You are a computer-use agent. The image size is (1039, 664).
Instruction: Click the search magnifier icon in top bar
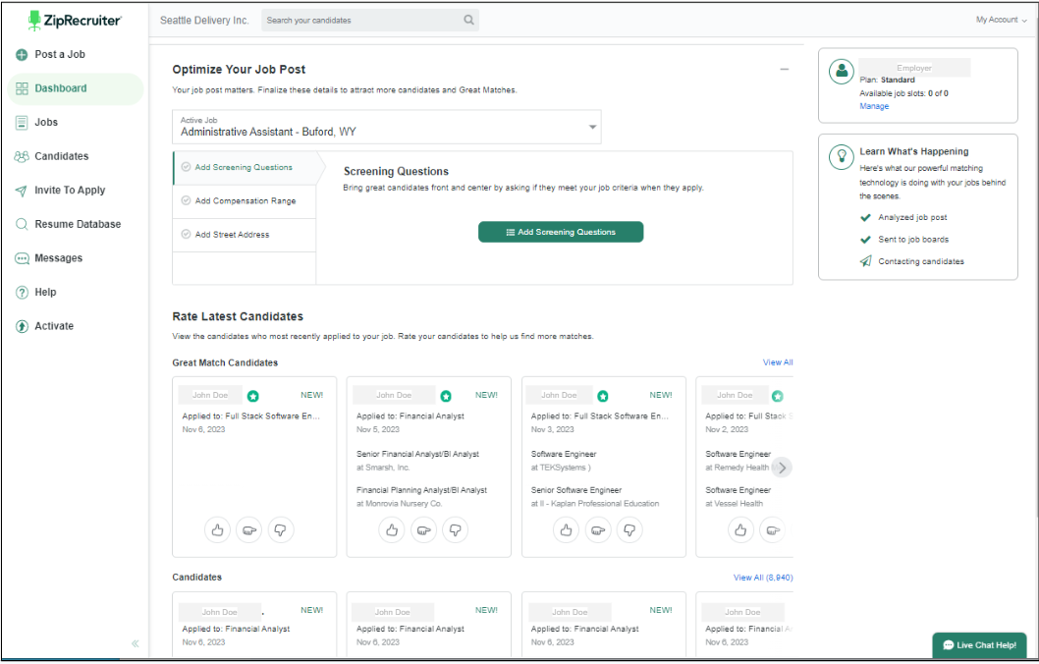click(x=468, y=20)
